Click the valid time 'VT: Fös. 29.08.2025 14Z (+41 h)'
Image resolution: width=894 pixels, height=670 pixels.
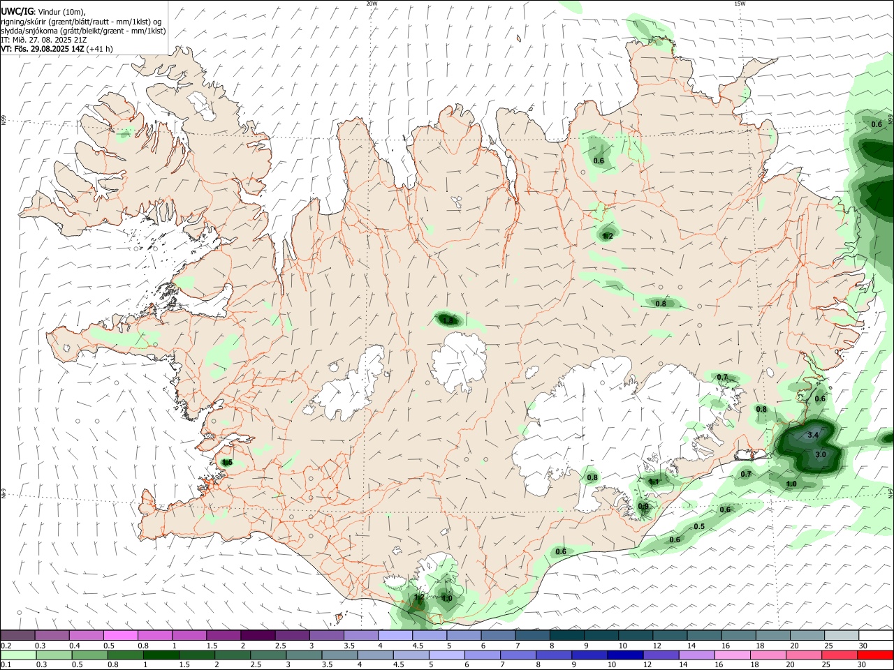pyautogui.click(x=57, y=49)
